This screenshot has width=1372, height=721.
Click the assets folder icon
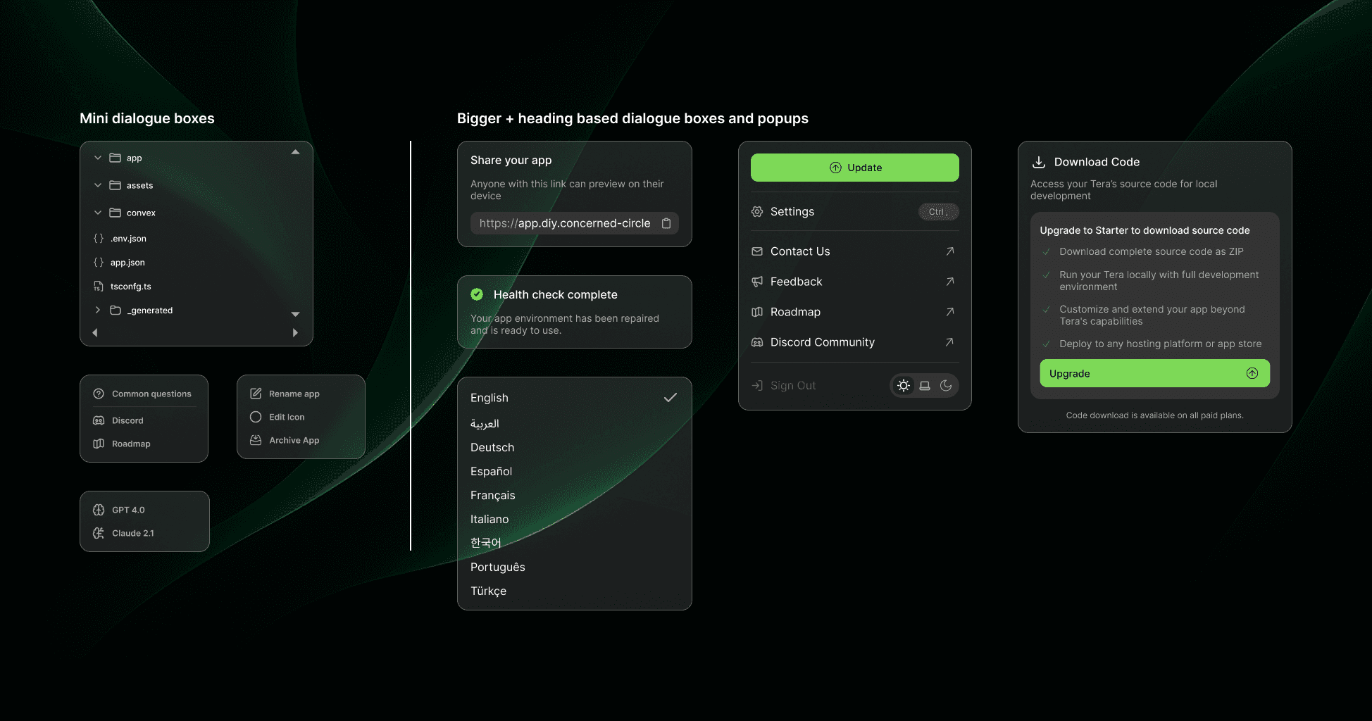click(115, 185)
